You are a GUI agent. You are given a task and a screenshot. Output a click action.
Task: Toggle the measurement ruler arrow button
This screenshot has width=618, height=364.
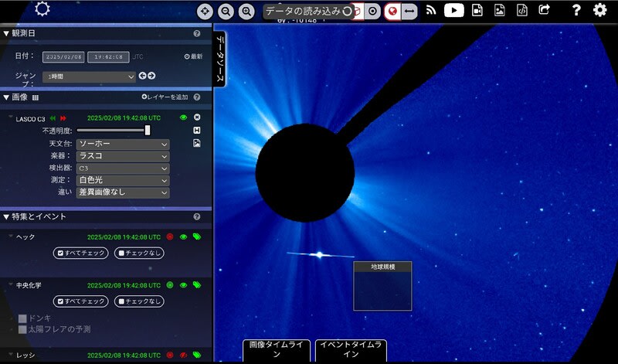tap(409, 12)
